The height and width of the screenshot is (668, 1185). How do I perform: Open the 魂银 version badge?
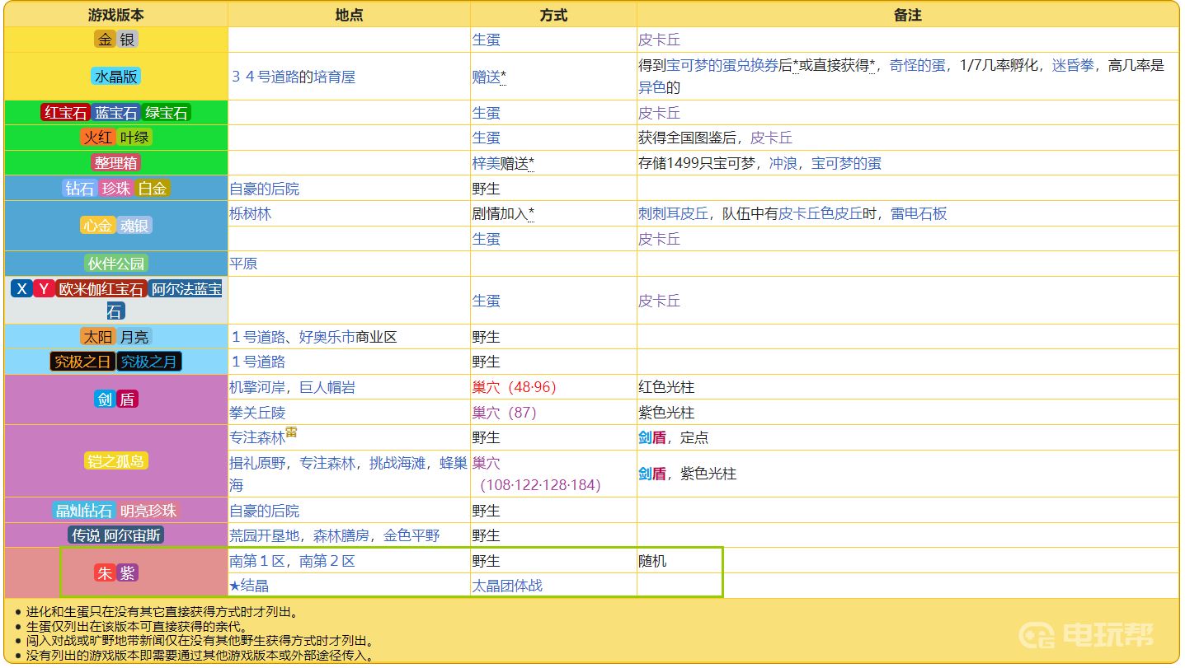(x=134, y=226)
